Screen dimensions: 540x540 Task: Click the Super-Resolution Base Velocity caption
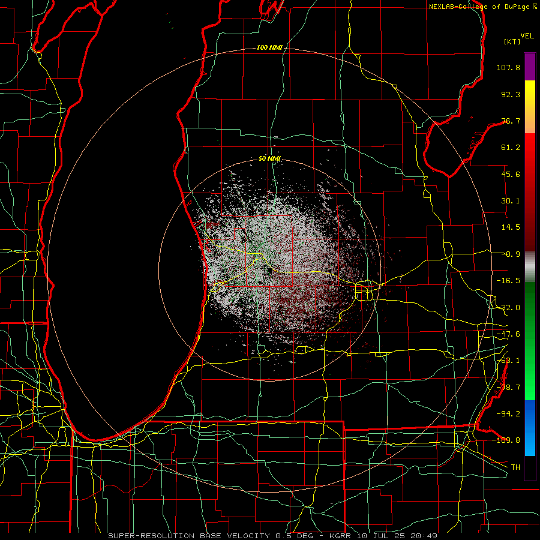click(x=272, y=536)
